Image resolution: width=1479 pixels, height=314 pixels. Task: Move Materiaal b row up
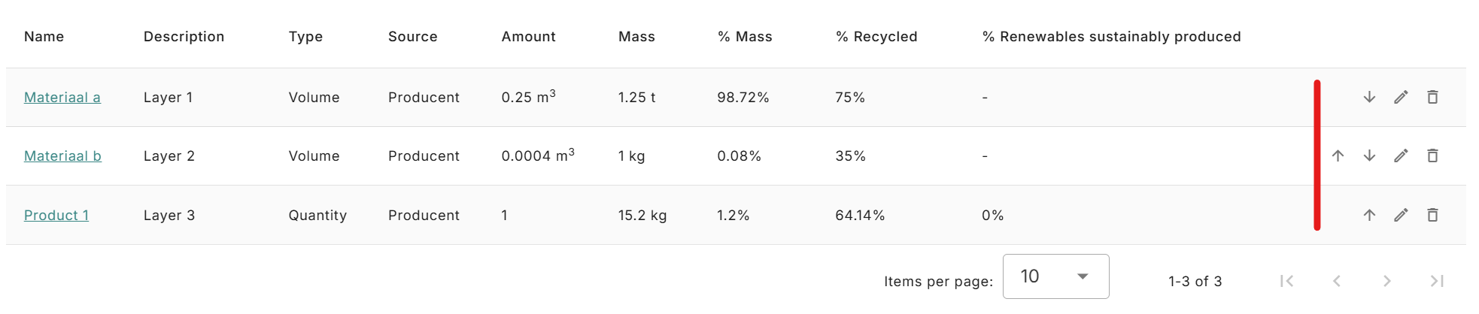tap(1338, 155)
